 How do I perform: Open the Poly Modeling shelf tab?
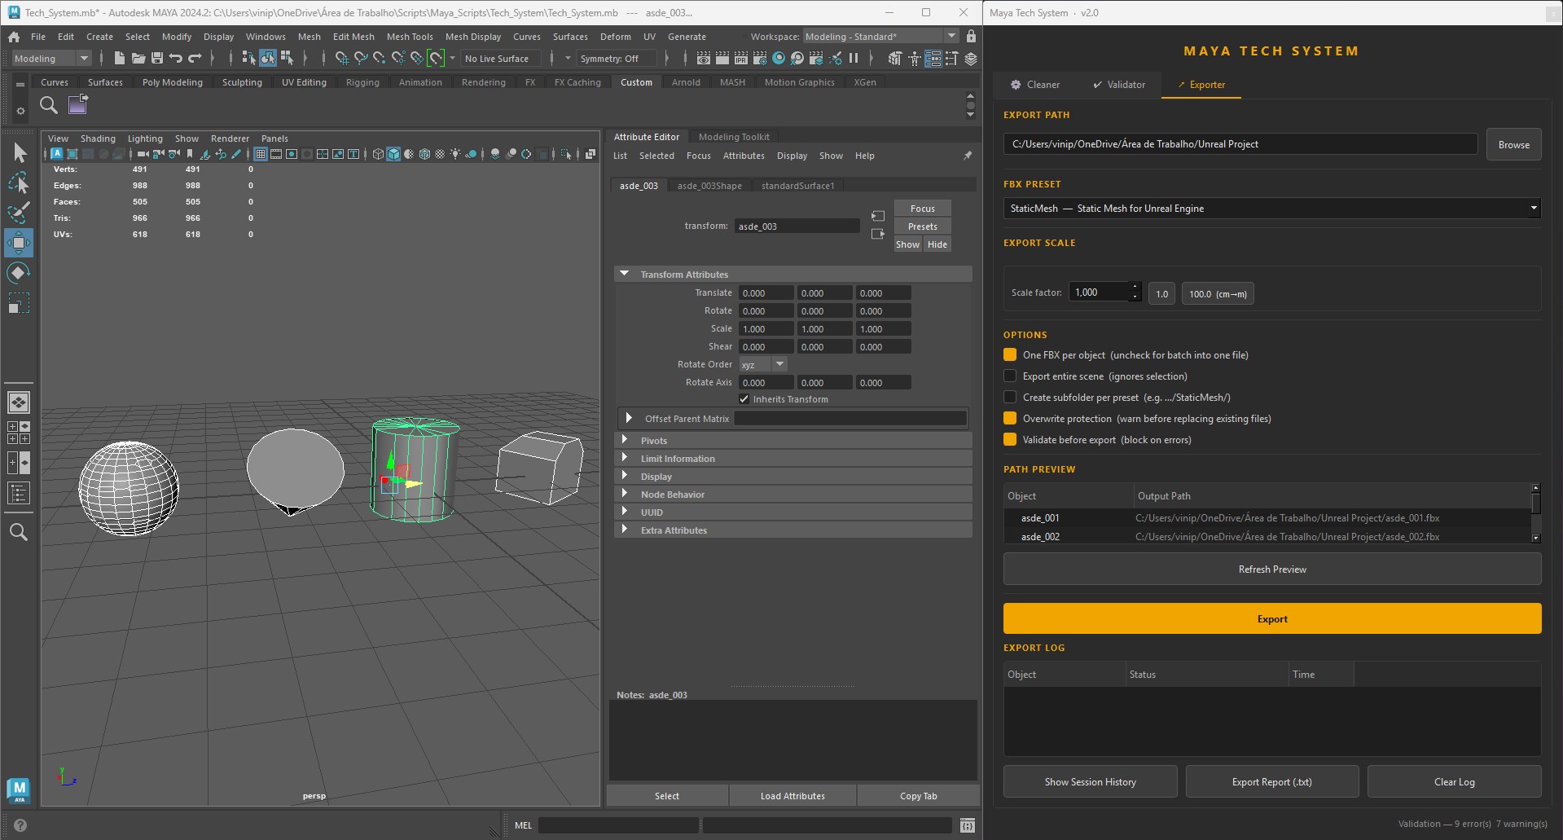coord(173,82)
